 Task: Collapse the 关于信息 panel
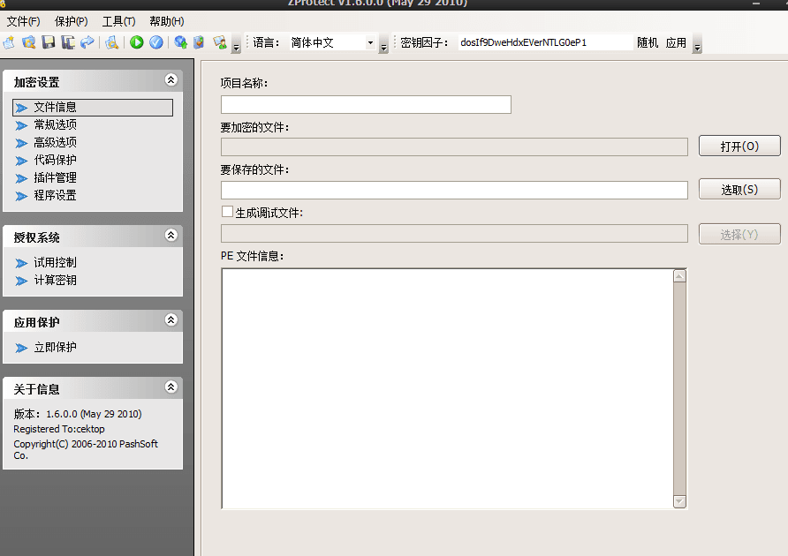(x=171, y=387)
